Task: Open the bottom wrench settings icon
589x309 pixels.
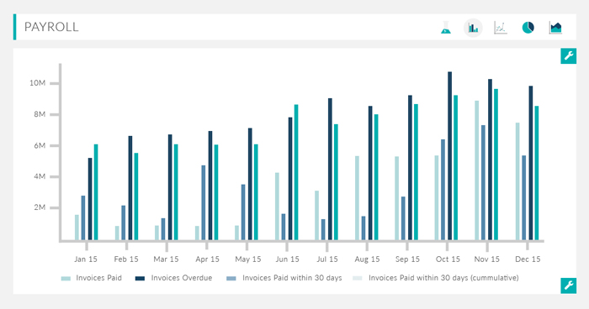Action: (x=568, y=285)
